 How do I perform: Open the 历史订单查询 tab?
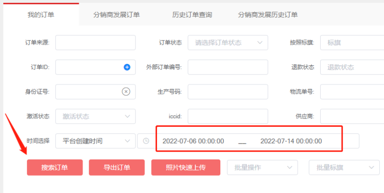(192, 15)
